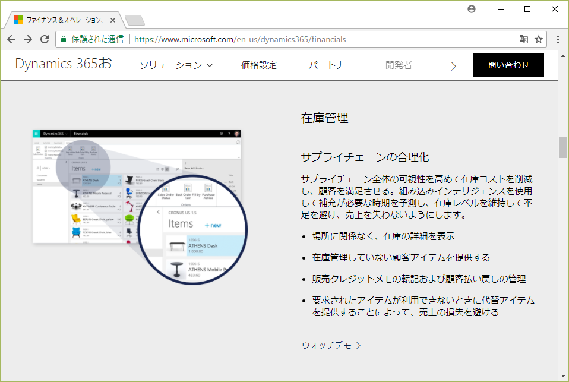This screenshot has width=569, height=382.
Task: Click the Chrome profile avatar icon
Action: tap(472, 9)
